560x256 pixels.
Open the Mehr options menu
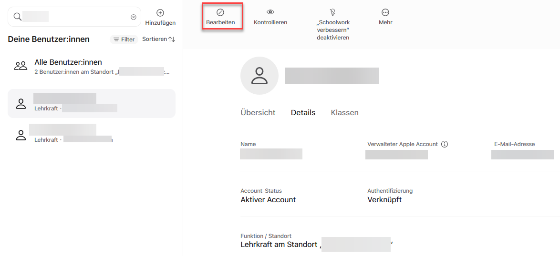[385, 12]
